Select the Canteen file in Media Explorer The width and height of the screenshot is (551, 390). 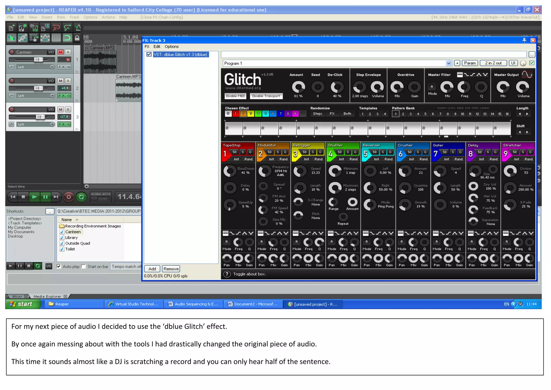tap(73, 232)
